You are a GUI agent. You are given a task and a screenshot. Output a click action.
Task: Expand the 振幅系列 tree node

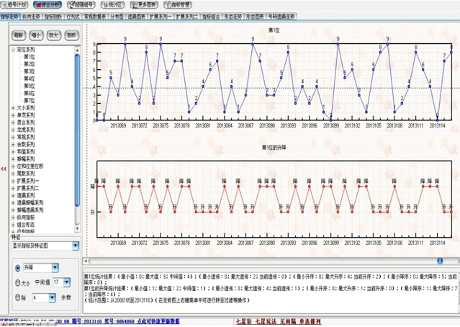pyautogui.click(x=13, y=159)
